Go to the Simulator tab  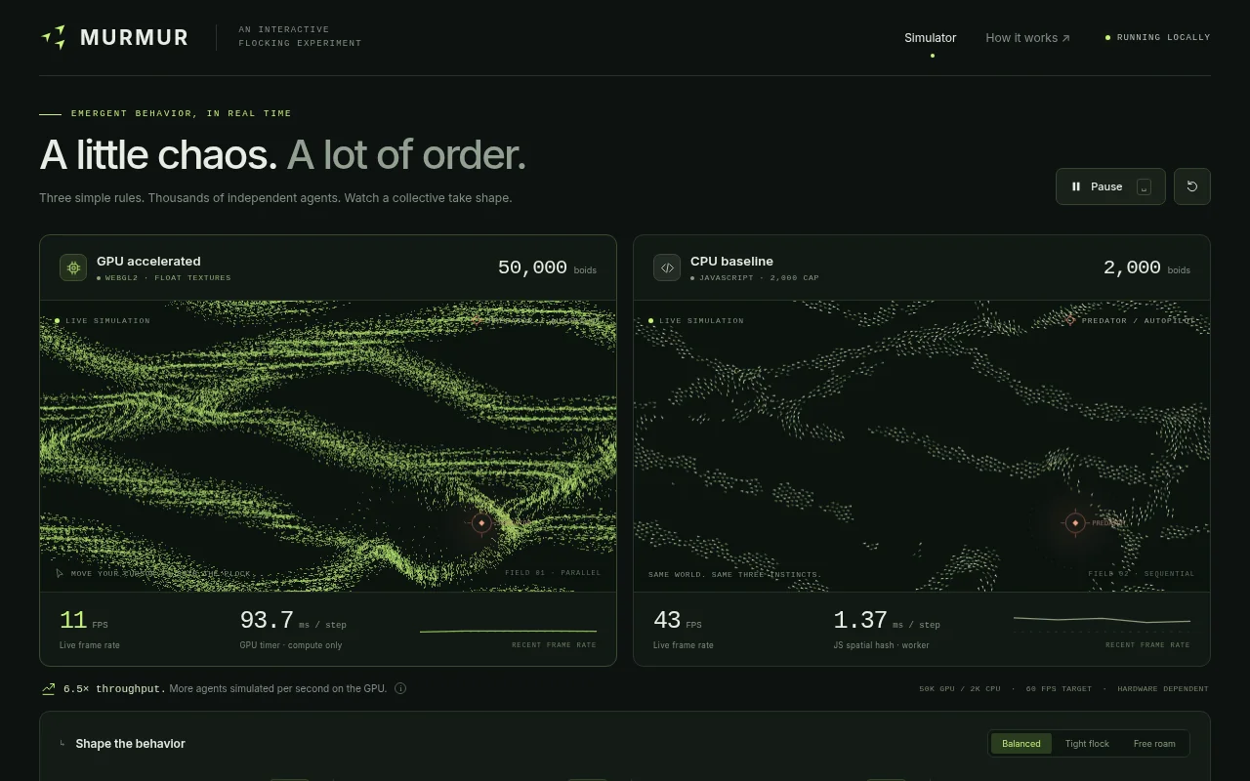[931, 38]
